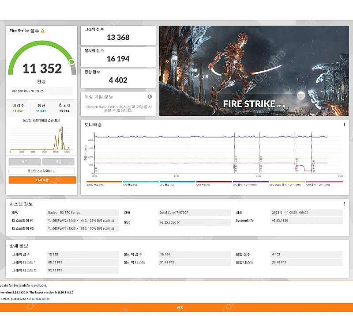Click 내 점수 value 11 352

point(18,111)
